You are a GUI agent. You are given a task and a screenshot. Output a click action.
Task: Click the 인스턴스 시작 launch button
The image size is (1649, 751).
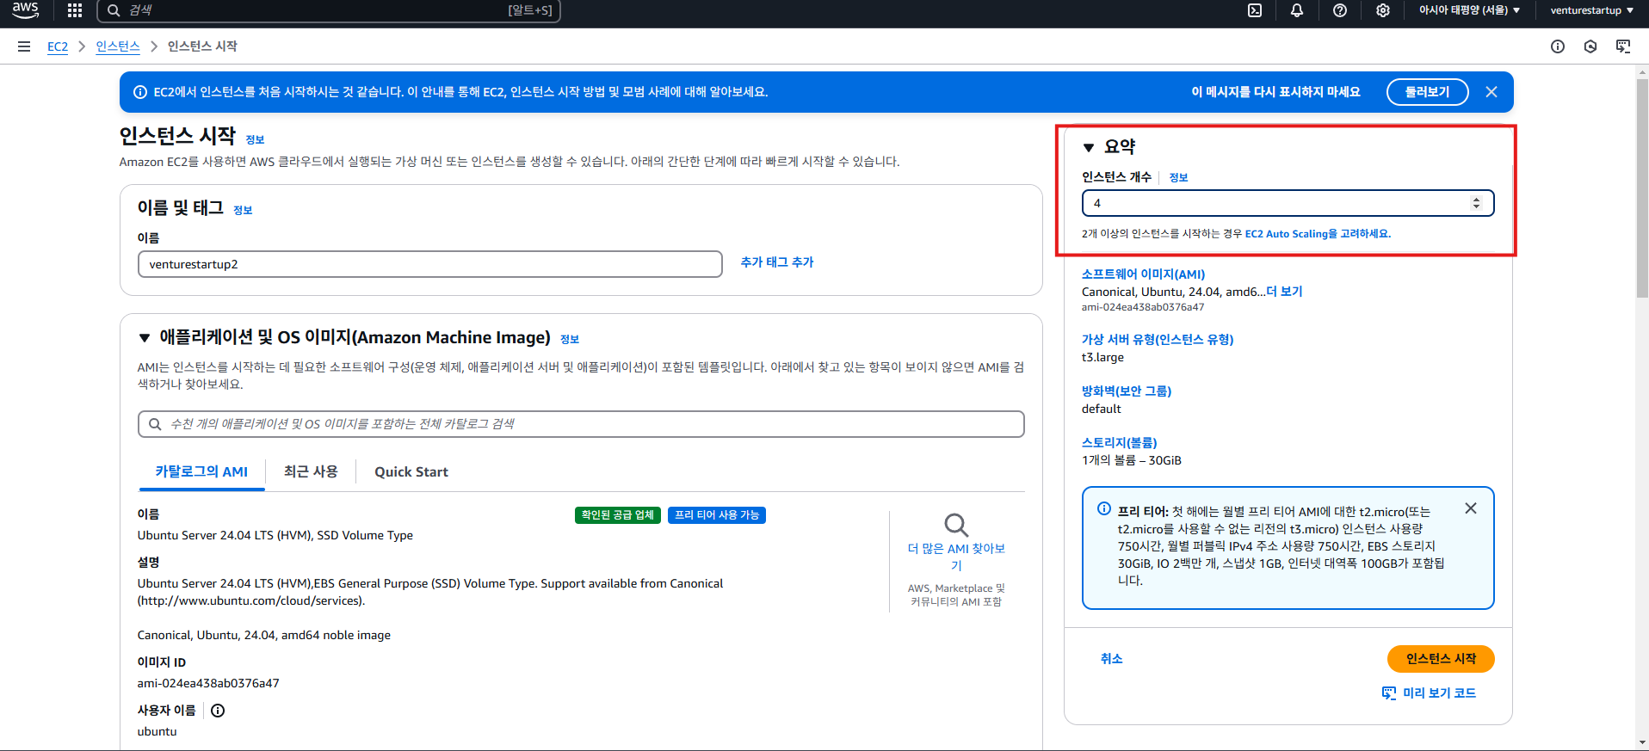[x=1441, y=659]
